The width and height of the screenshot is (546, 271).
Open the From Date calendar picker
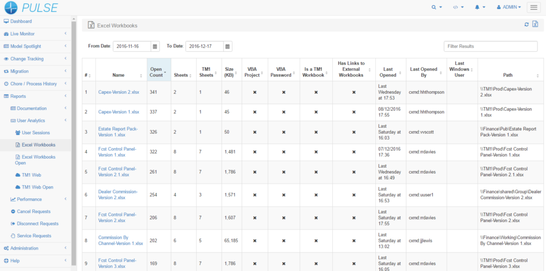coord(155,46)
